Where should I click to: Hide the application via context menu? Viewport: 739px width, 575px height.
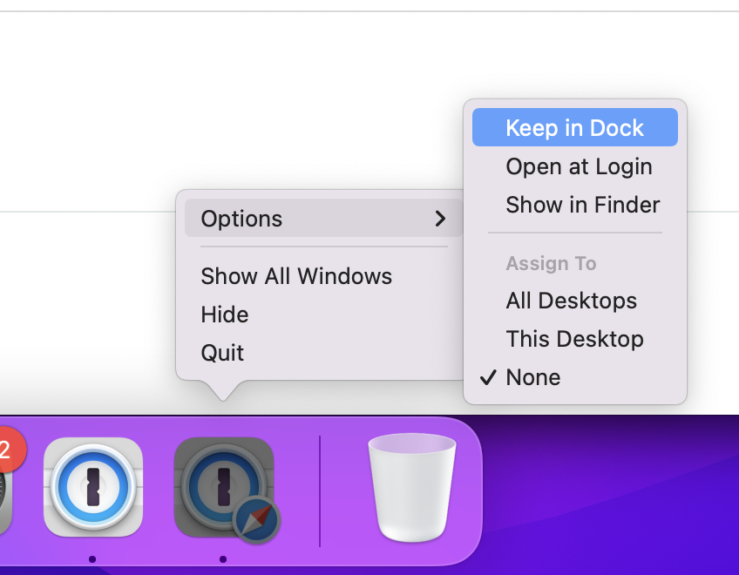[225, 315]
